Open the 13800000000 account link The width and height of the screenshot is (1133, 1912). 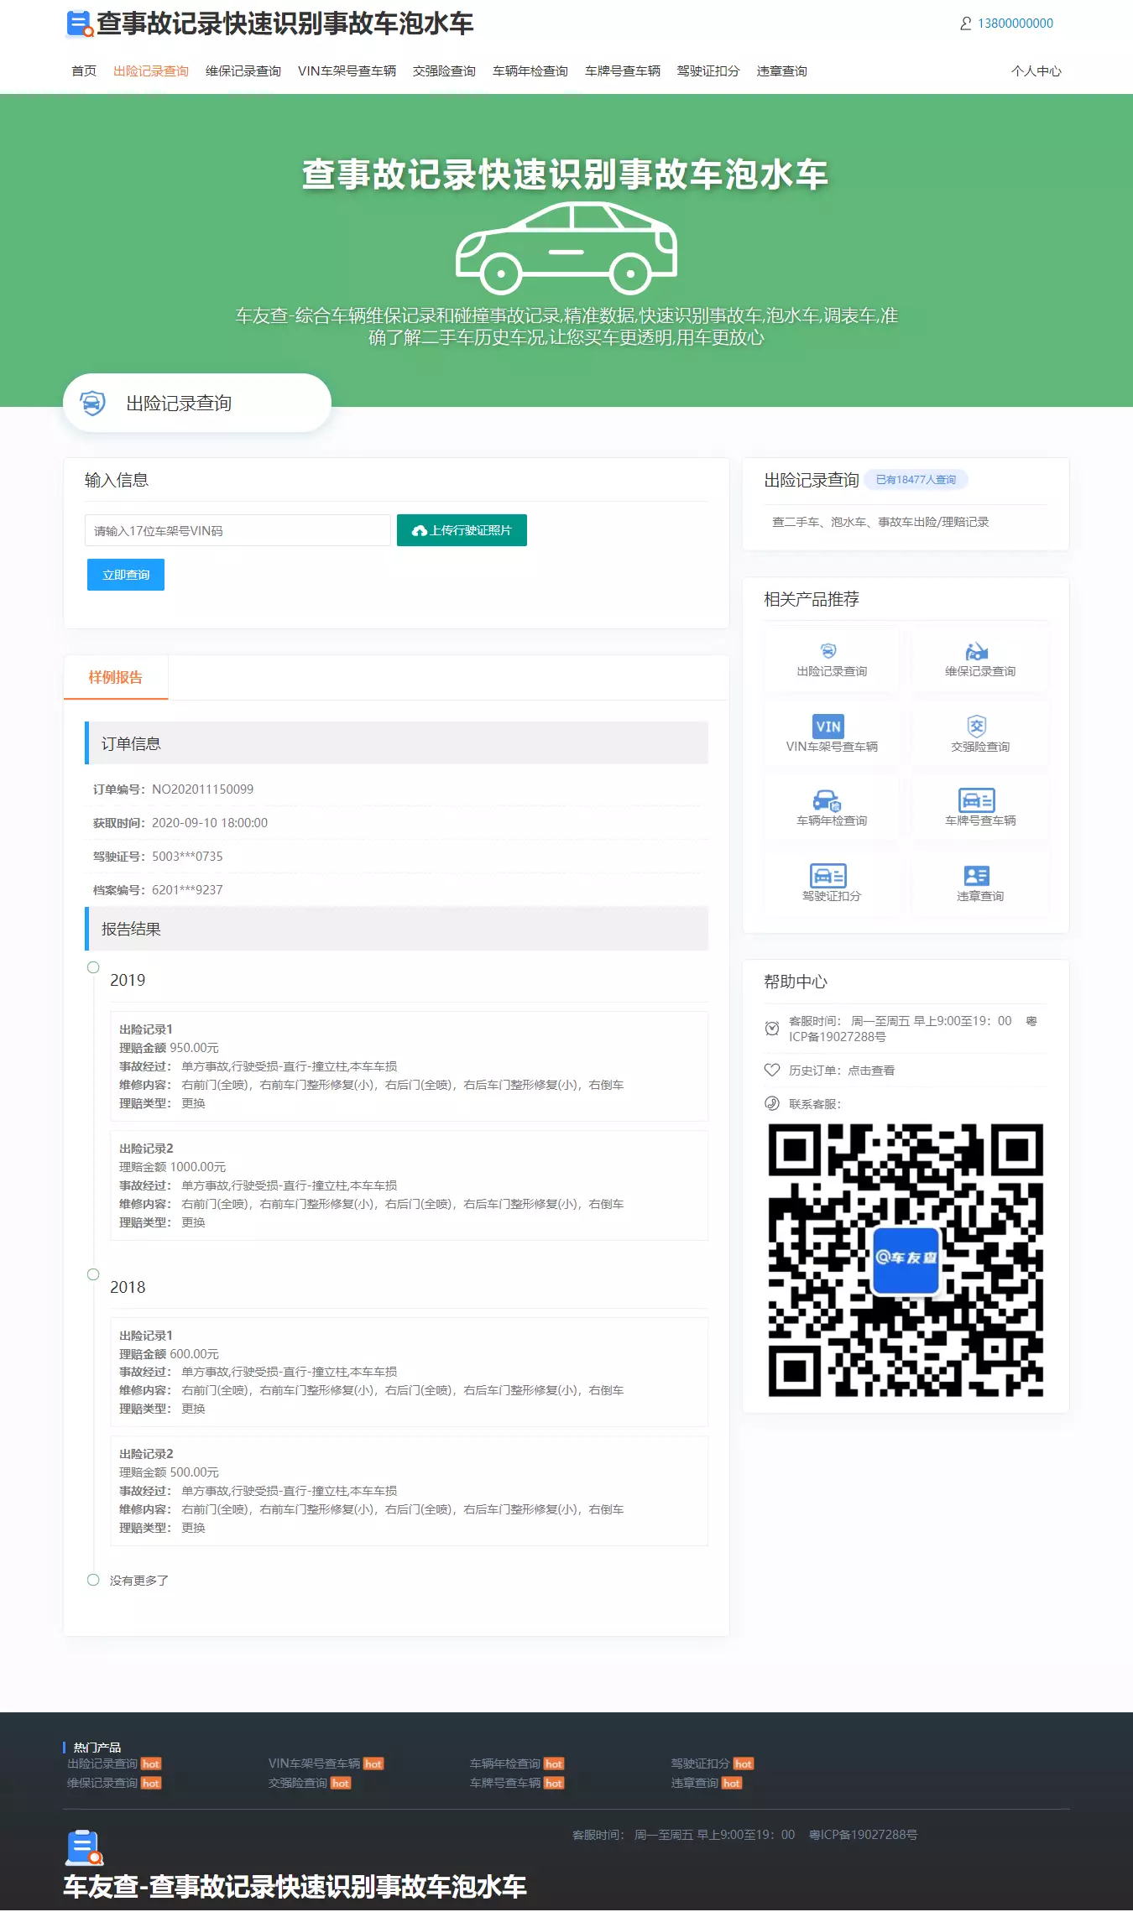[x=1015, y=23]
